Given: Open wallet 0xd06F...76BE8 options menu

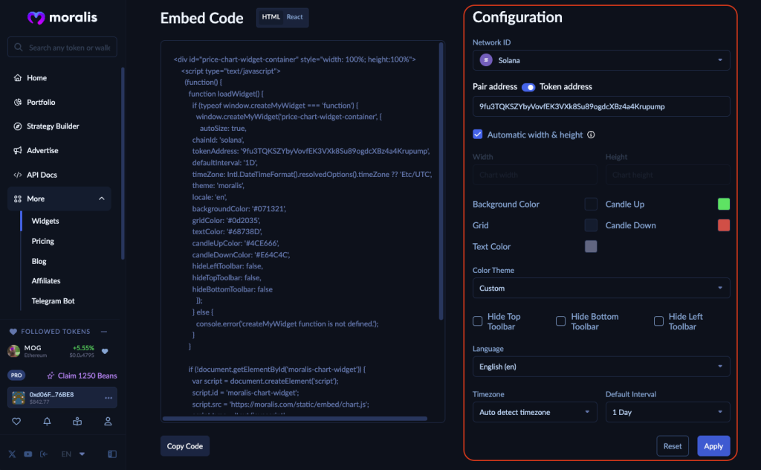Looking at the screenshot, I should 109,398.
